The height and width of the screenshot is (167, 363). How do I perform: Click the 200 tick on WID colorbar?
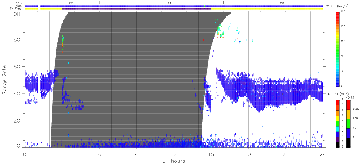click(x=343, y=56)
